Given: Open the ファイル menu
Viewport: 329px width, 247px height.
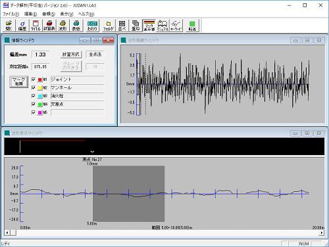Looking at the screenshot, I should click(x=11, y=14).
